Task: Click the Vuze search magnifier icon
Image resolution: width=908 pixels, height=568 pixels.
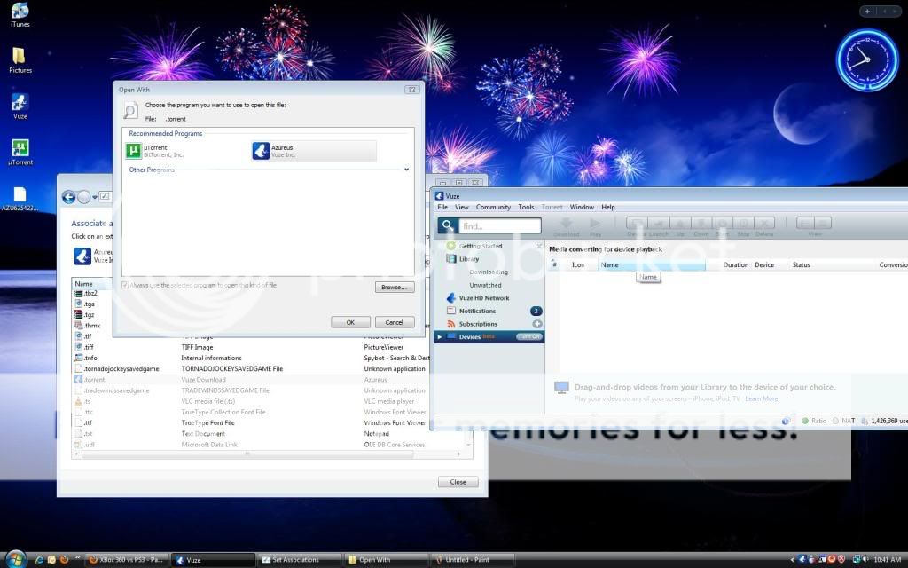Action: (x=448, y=226)
